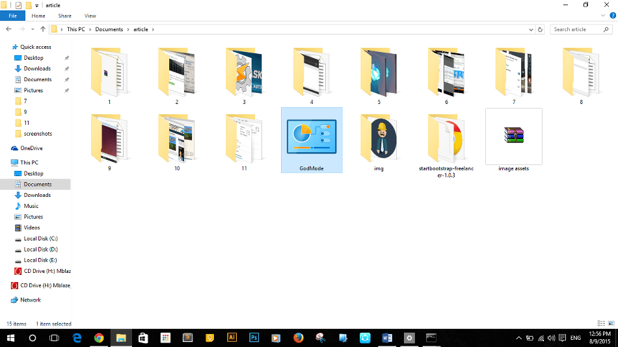This screenshot has width=618, height=347.
Task: Launch Photoshop from the taskbar
Action: click(x=254, y=338)
